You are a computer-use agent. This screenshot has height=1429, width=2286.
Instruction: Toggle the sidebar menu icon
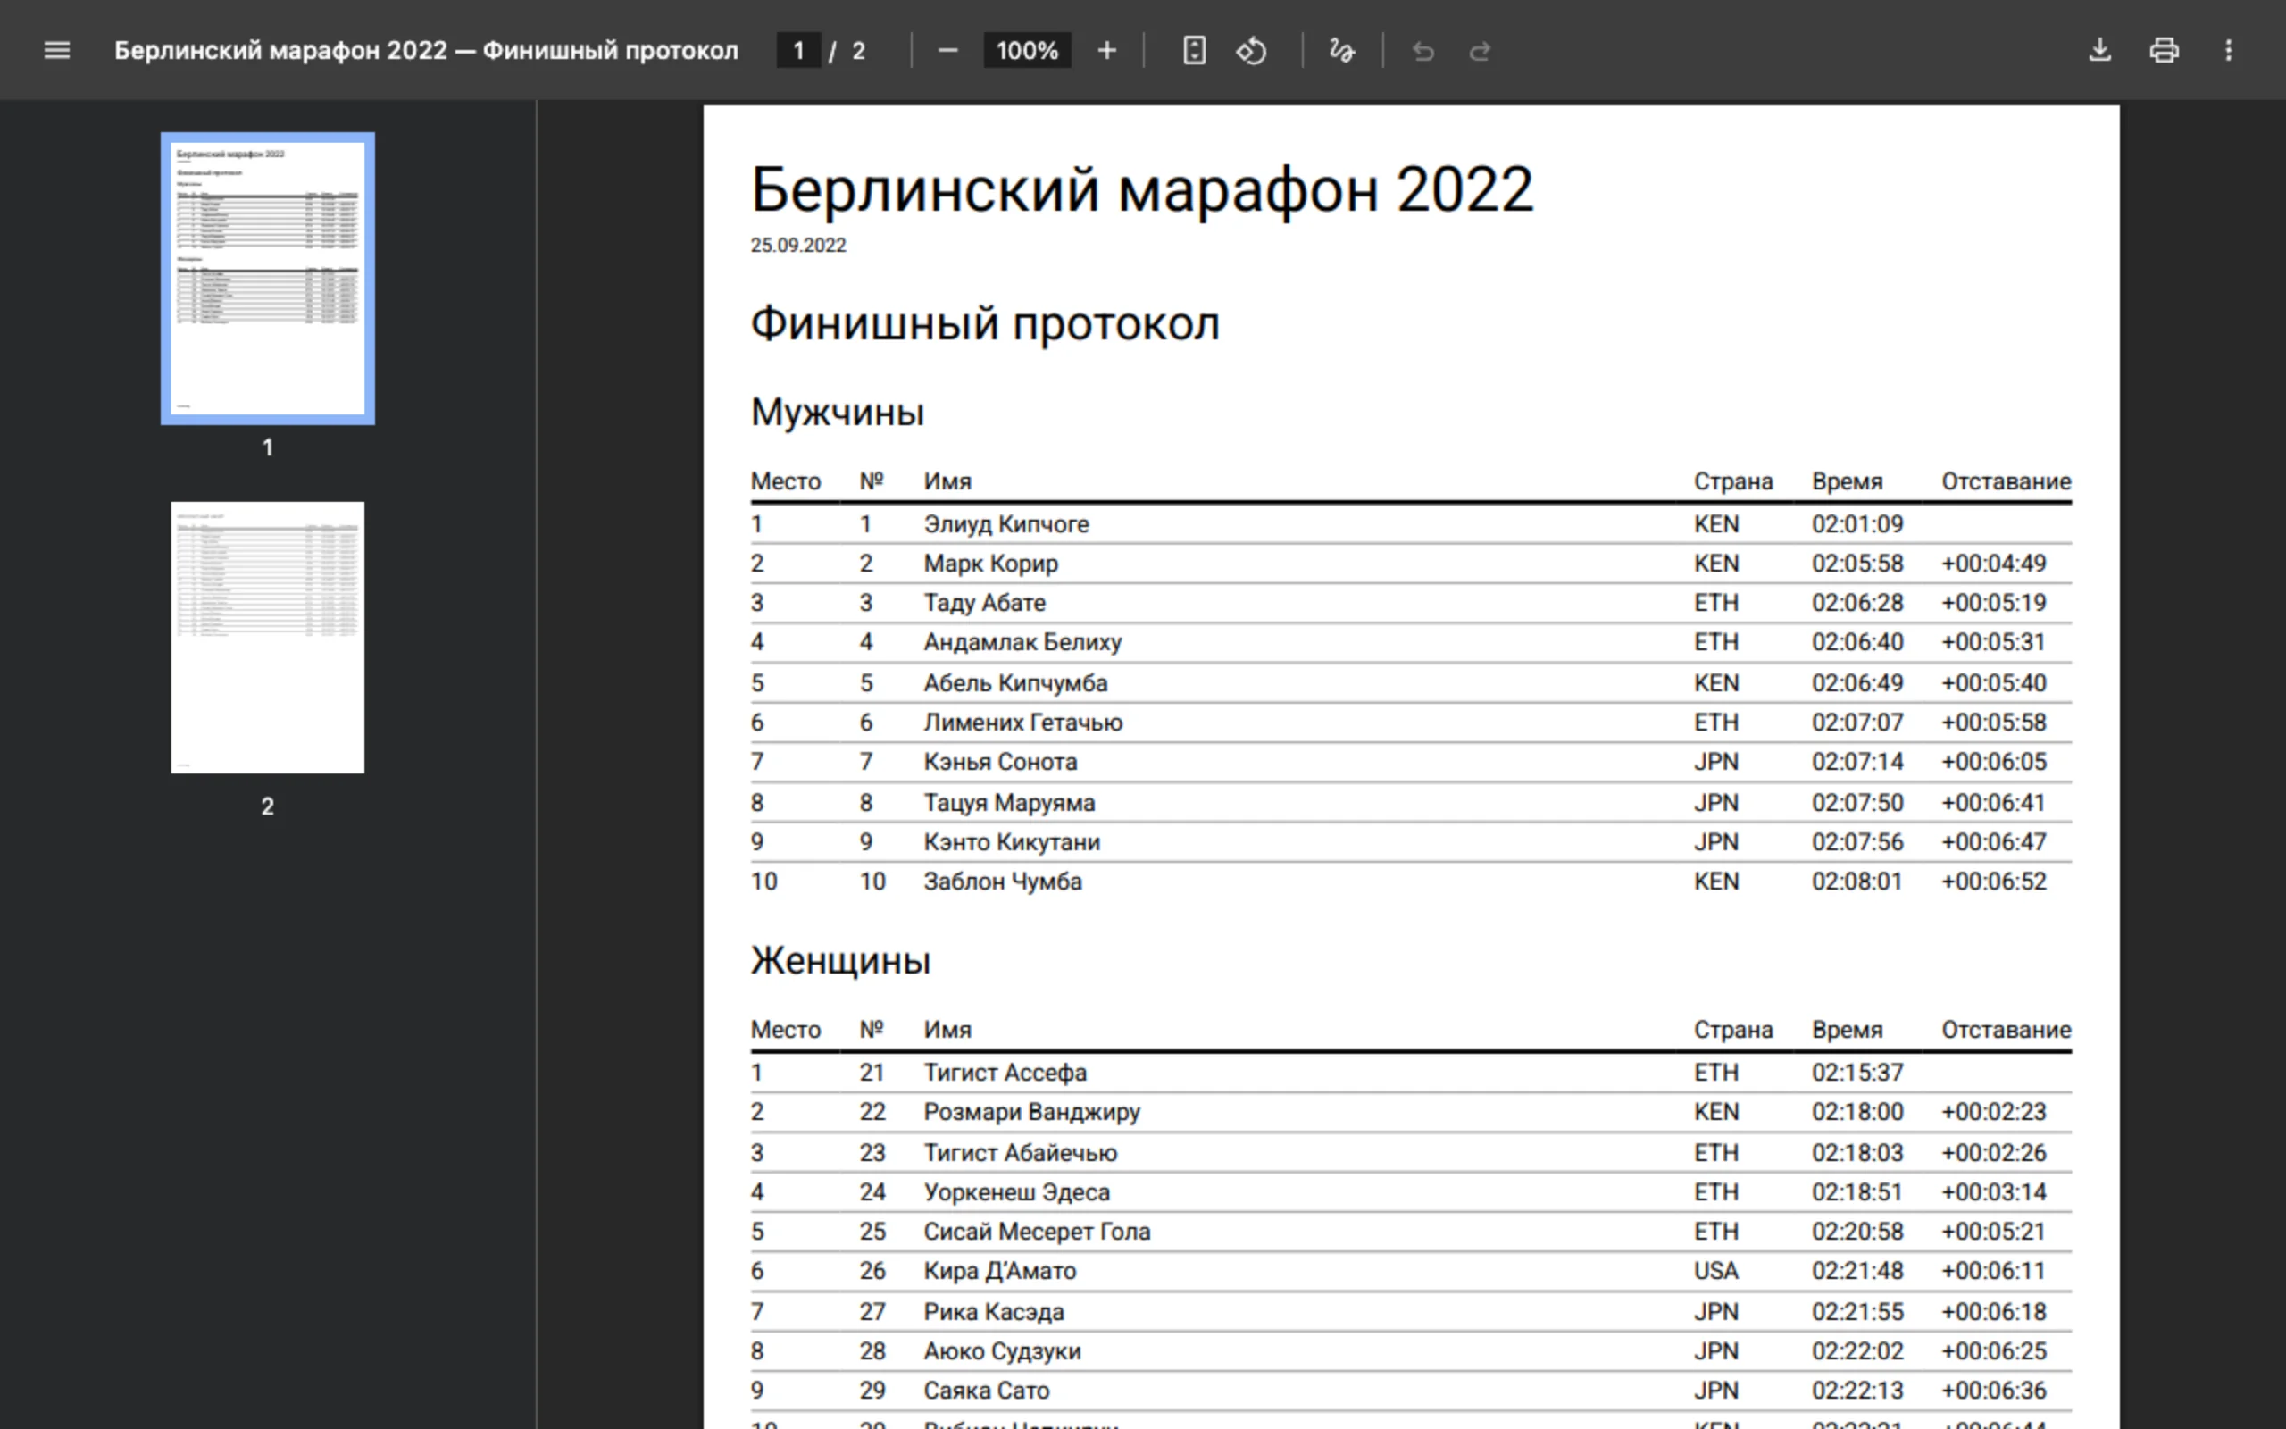pyautogui.click(x=56, y=50)
